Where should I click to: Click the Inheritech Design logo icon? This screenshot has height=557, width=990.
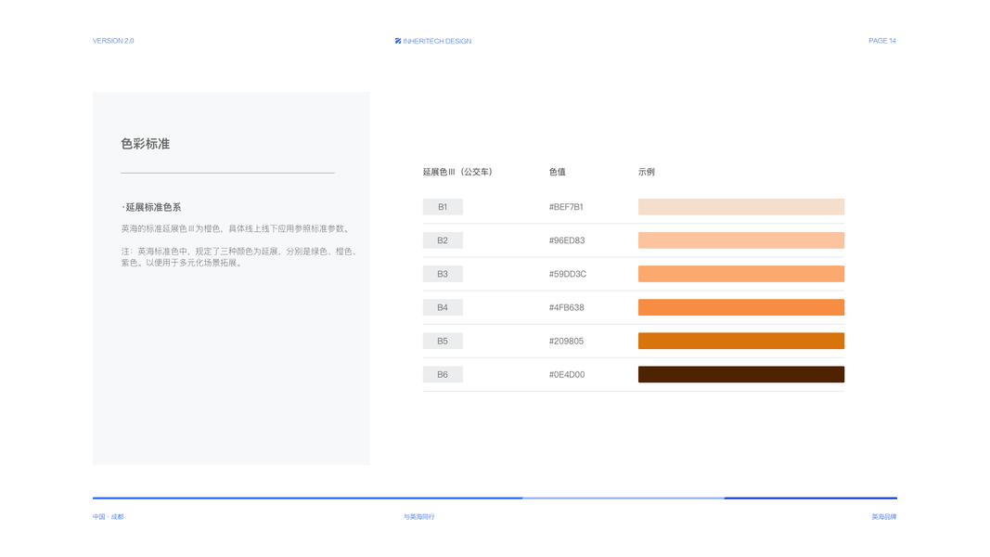pos(398,41)
